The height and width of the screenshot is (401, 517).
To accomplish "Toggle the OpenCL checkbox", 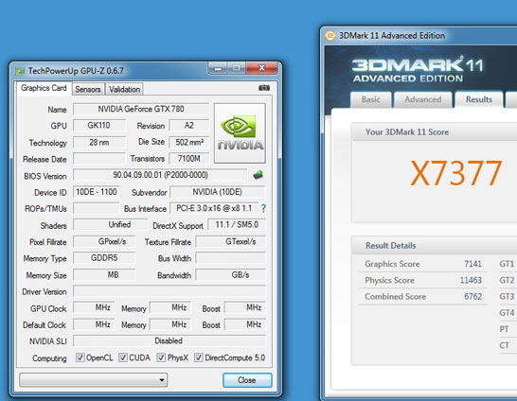I will (x=80, y=357).
